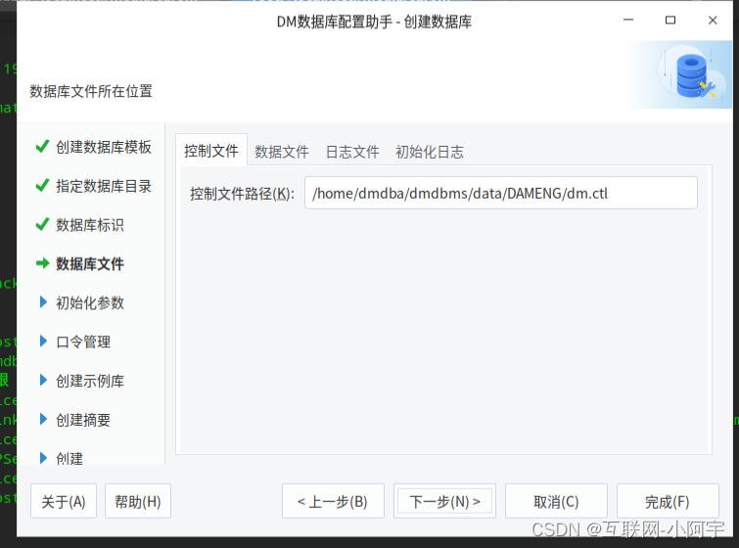Screen dimensions: 739x548
Task: Click the blue triangle beside 创建
Action: 43,458
